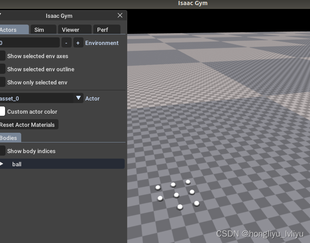Toggle Show selected env outline
The width and height of the screenshot is (310, 243).
tap(3, 69)
